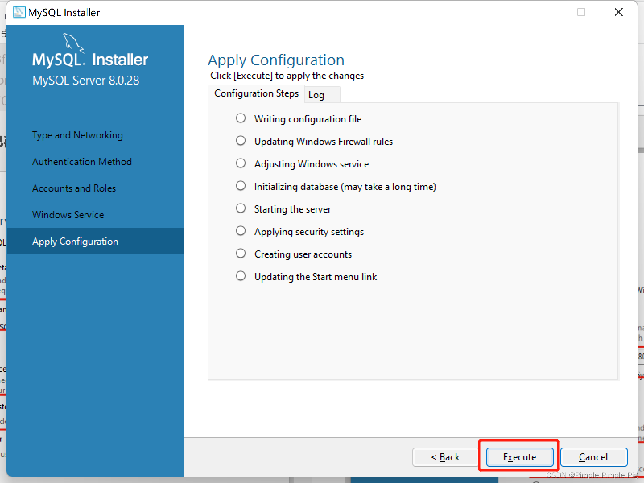Click the 'Creating user accounts' text

[x=303, y=254]
